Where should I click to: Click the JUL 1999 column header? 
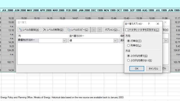point(161,10)
